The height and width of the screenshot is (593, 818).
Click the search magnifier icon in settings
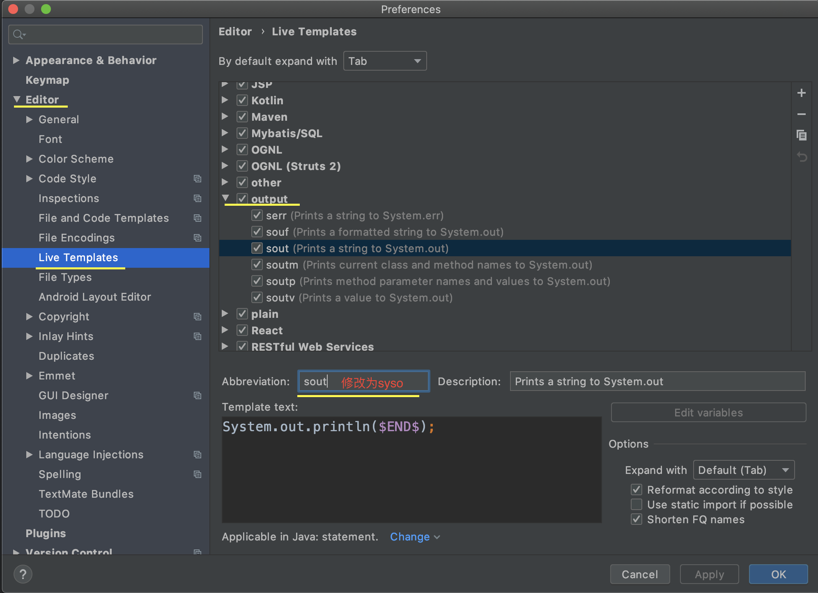pos(18,34)
